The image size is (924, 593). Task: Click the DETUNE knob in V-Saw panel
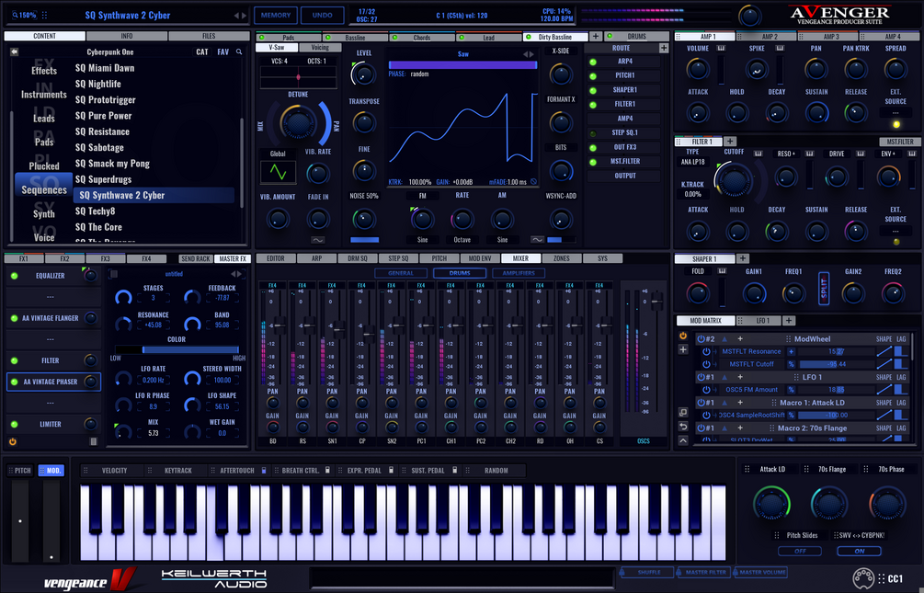tap(298, 124)
